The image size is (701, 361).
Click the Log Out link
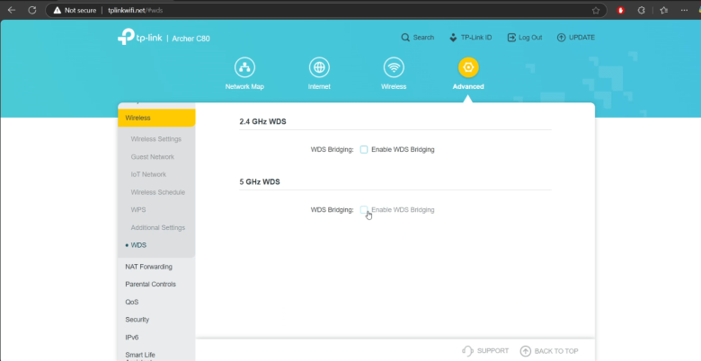point(524,38)
